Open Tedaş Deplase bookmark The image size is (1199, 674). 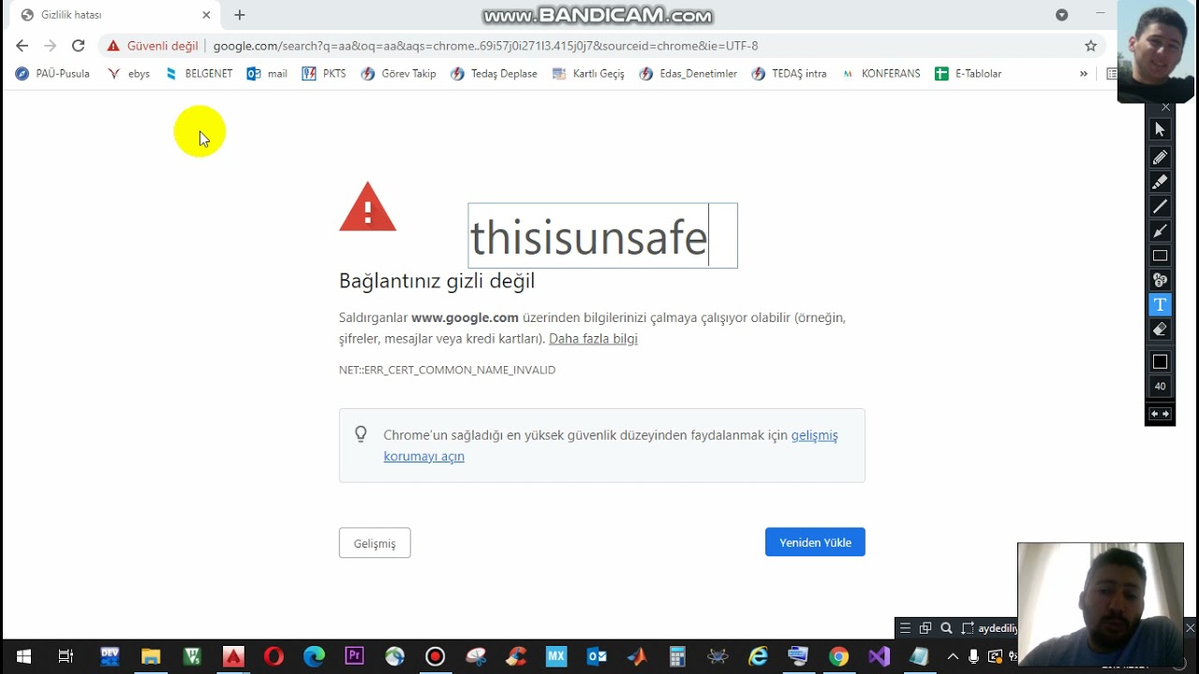pyautogui.click(x=494, y=74)
